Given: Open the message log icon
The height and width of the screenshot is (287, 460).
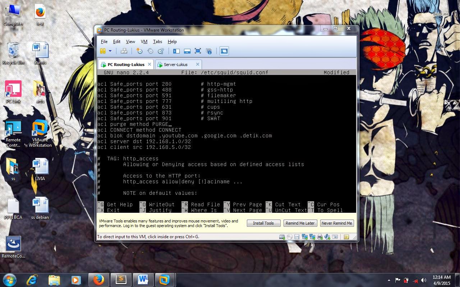Looking at the screenshot, I should tap(346, 237).
